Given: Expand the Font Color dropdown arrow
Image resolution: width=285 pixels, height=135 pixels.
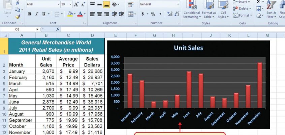Looking at the screenshot, I should pyautogui.click(x=85, y=14).
